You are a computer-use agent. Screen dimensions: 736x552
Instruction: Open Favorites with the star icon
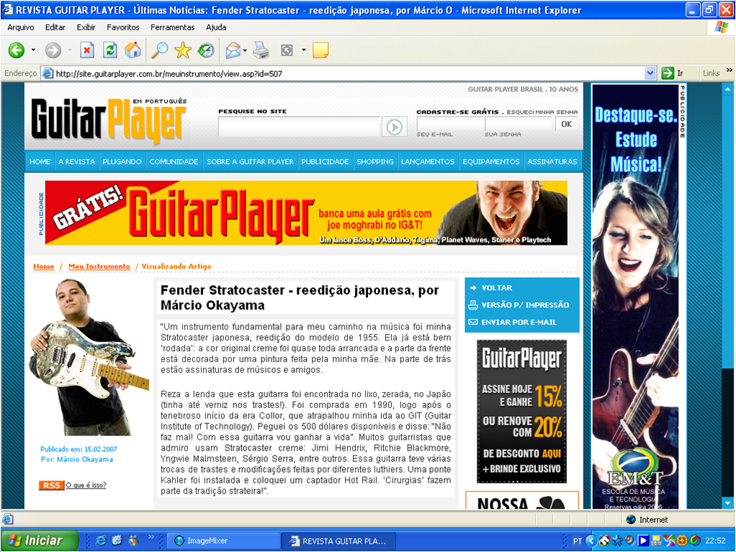click(183, 50)
